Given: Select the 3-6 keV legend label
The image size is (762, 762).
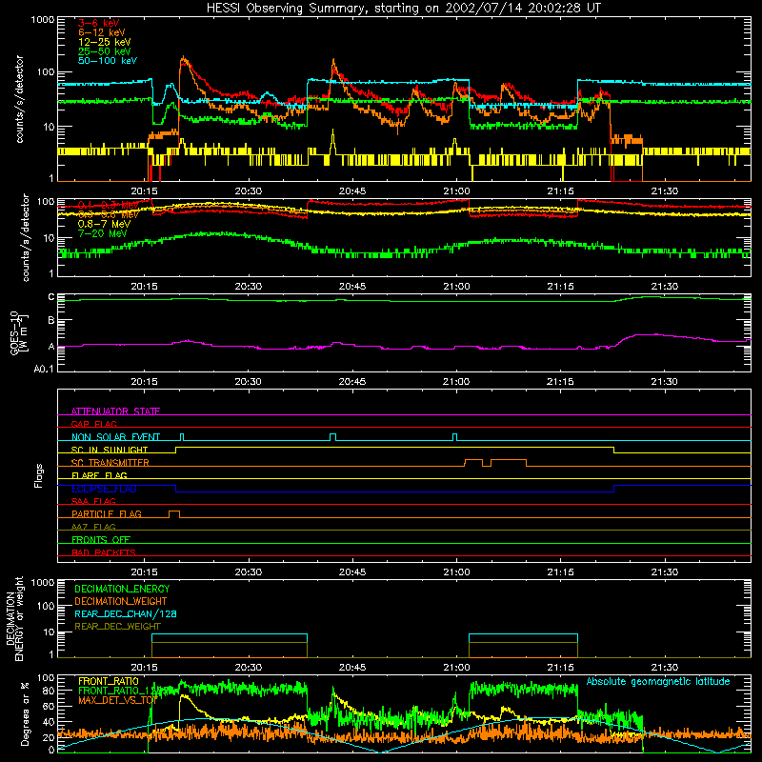Looking at the screenshot, I should [x=99, y=23].
